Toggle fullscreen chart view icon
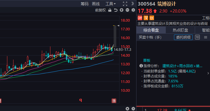This screenshot has height=111, width=210. pyautogui.click(x=125, y=4)
